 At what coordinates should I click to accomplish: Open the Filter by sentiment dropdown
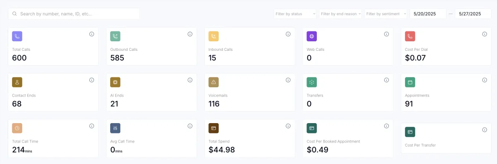pos(386,14)
